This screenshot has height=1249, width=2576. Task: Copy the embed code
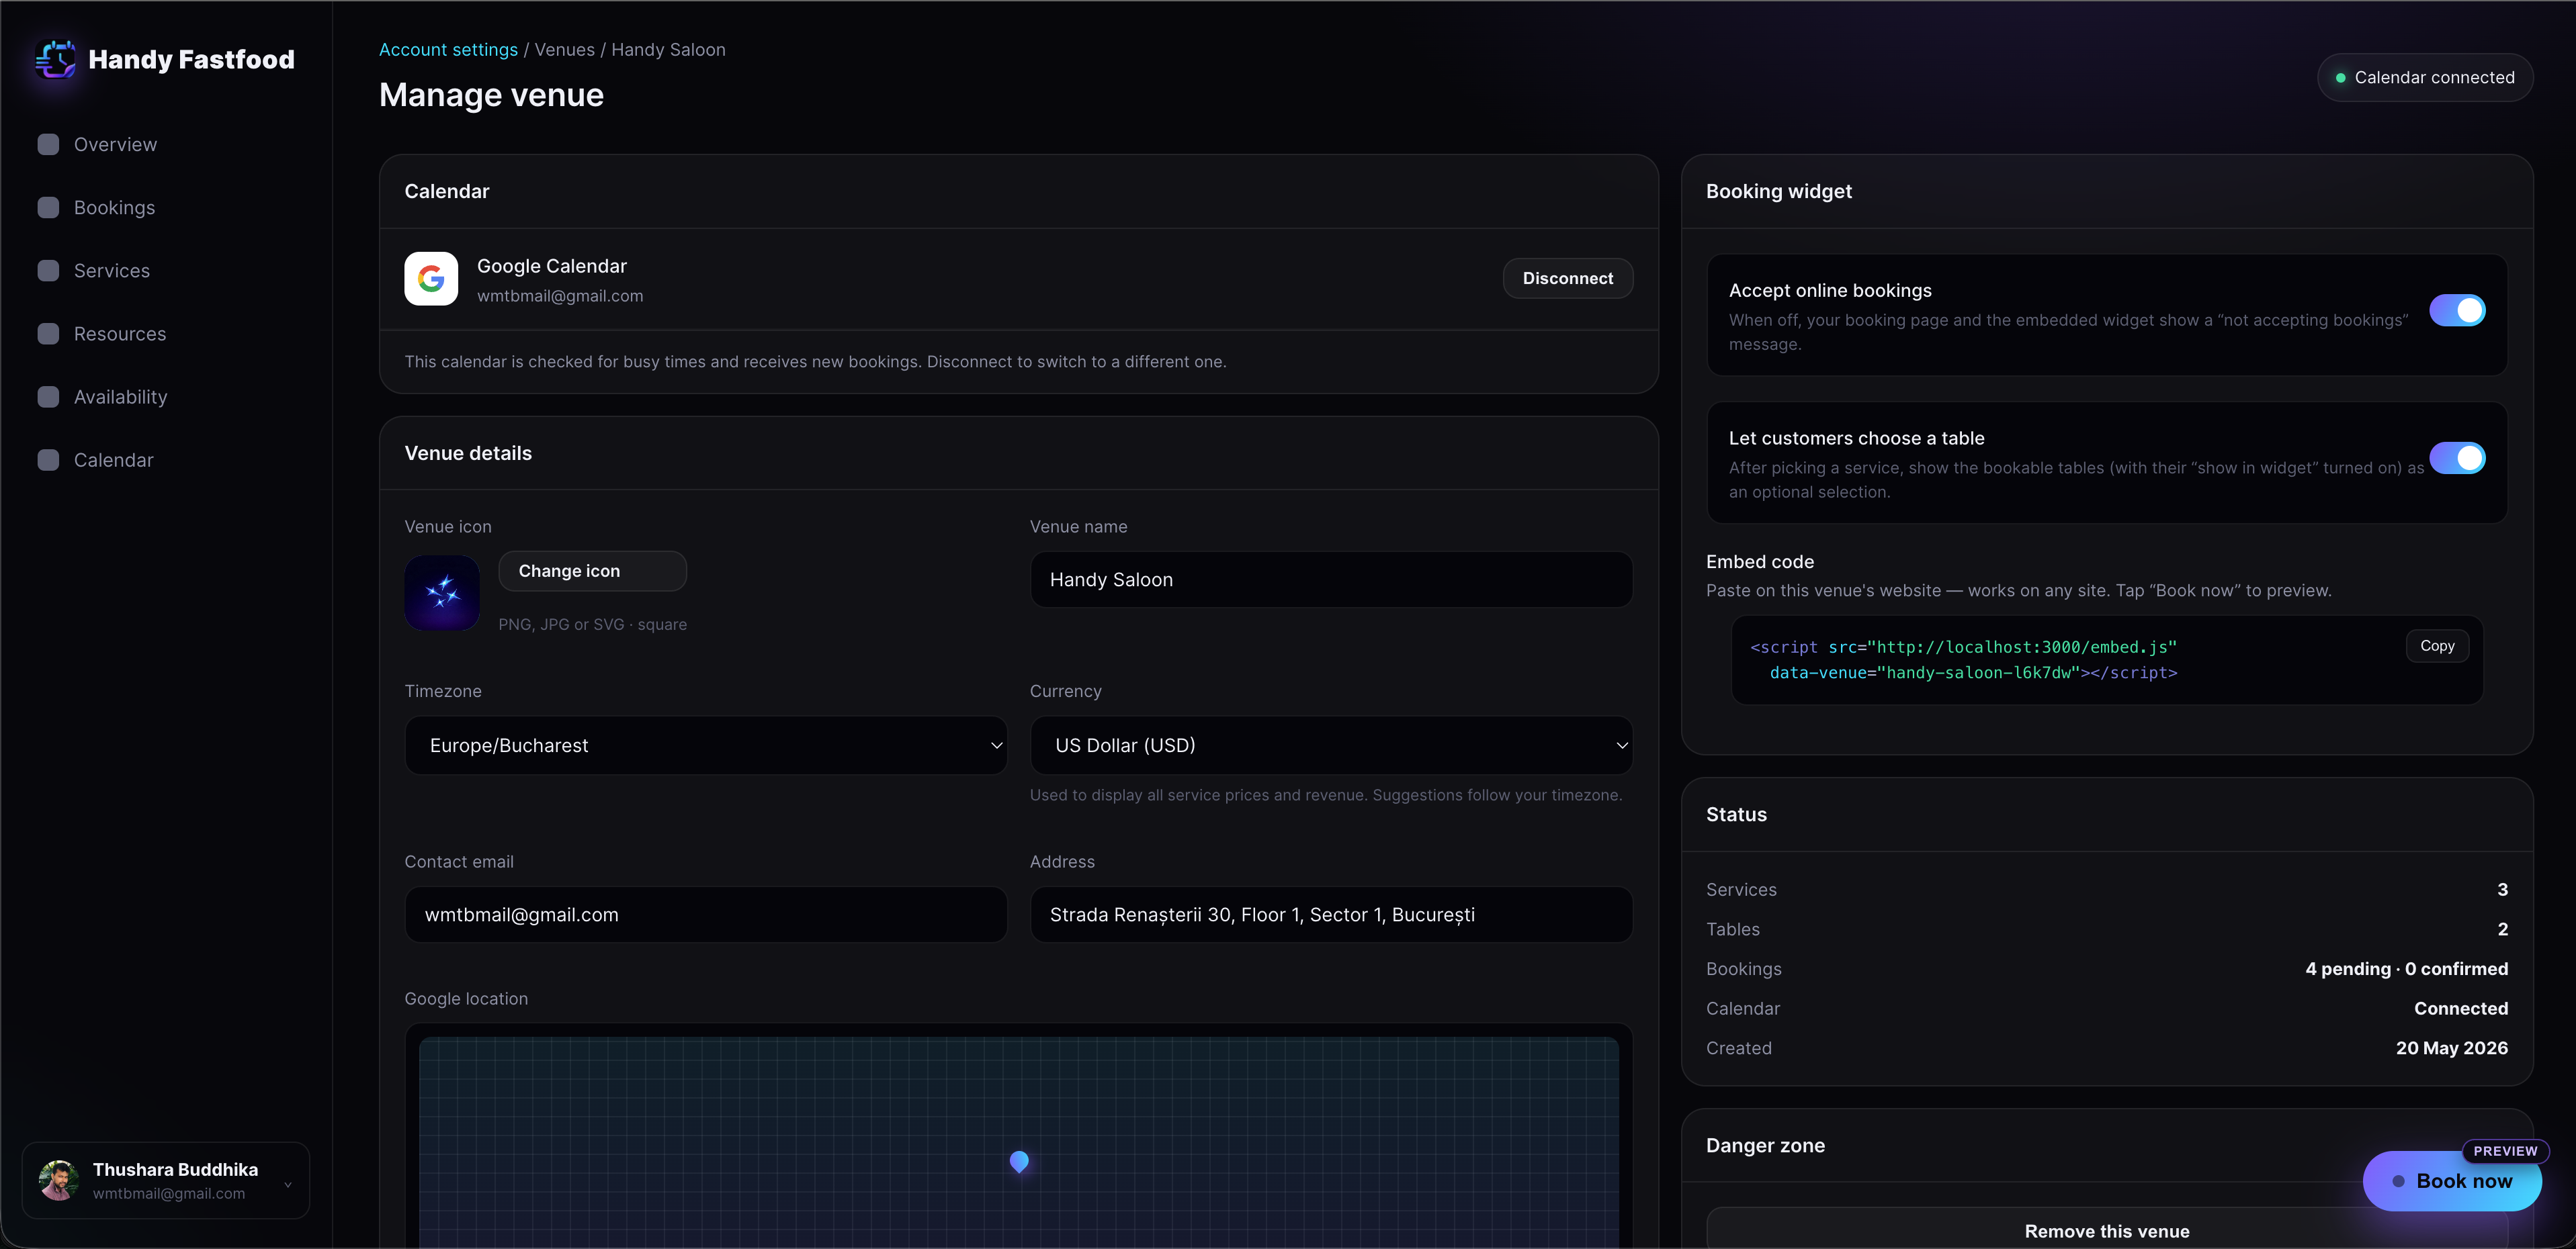[2437, 645]
